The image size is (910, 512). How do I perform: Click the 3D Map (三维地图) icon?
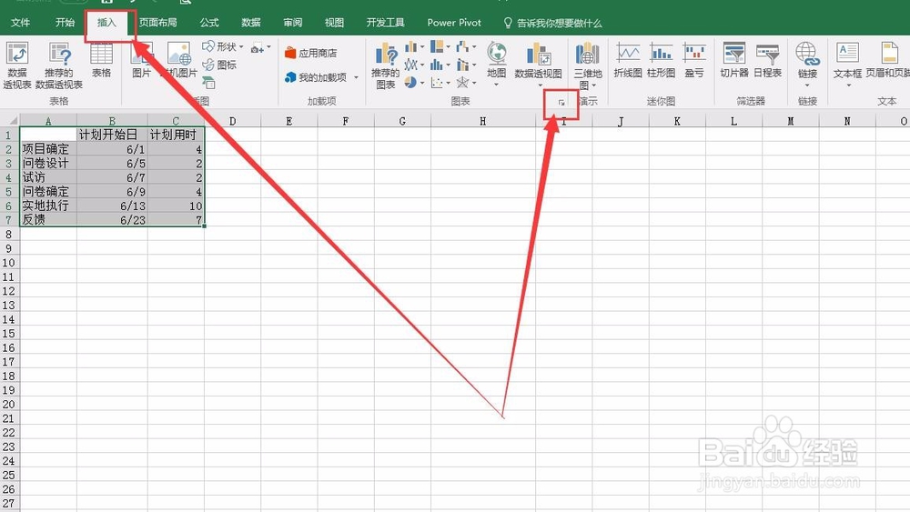[x=587, y=54]
